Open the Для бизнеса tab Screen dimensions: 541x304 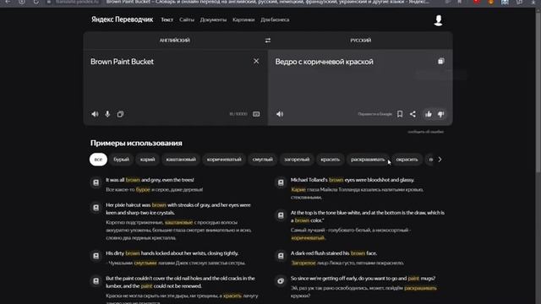[x=275, y=19]
